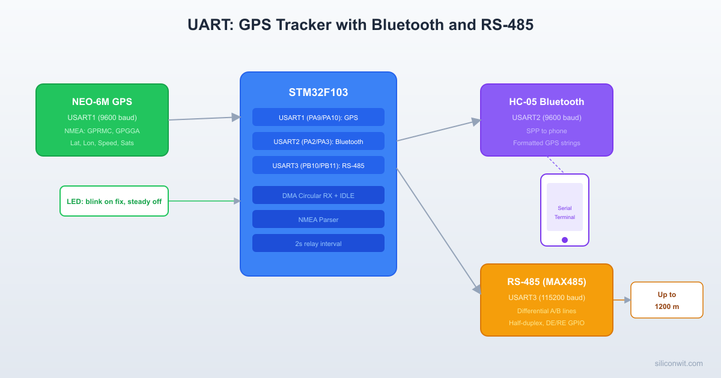Click the smartphone Serial Terminal icon

coord(564,209)
